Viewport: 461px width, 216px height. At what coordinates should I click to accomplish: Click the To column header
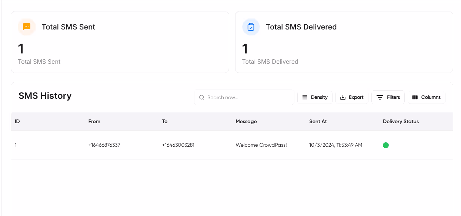[x=165, y=121]
